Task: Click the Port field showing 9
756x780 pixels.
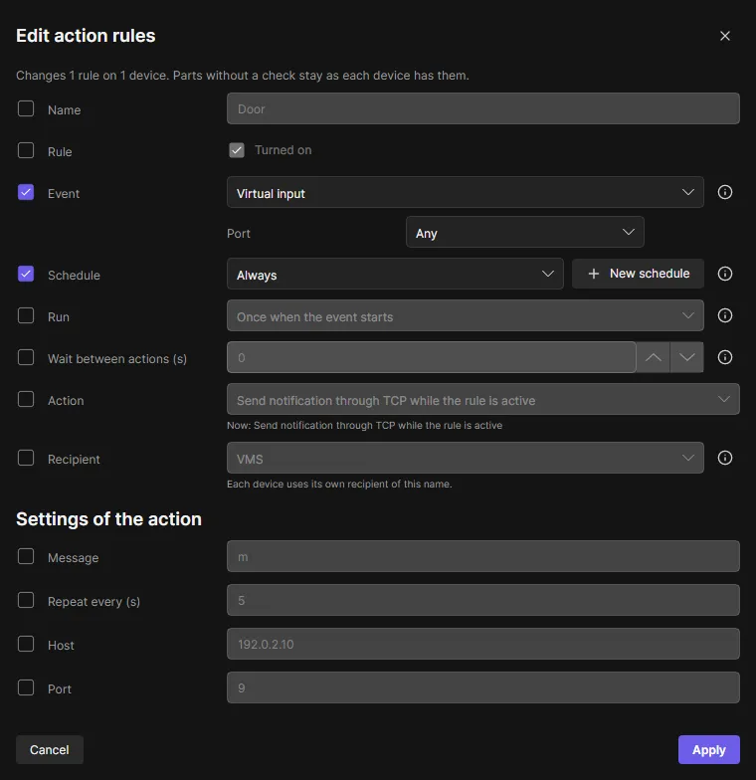Action: coord(483,687)
